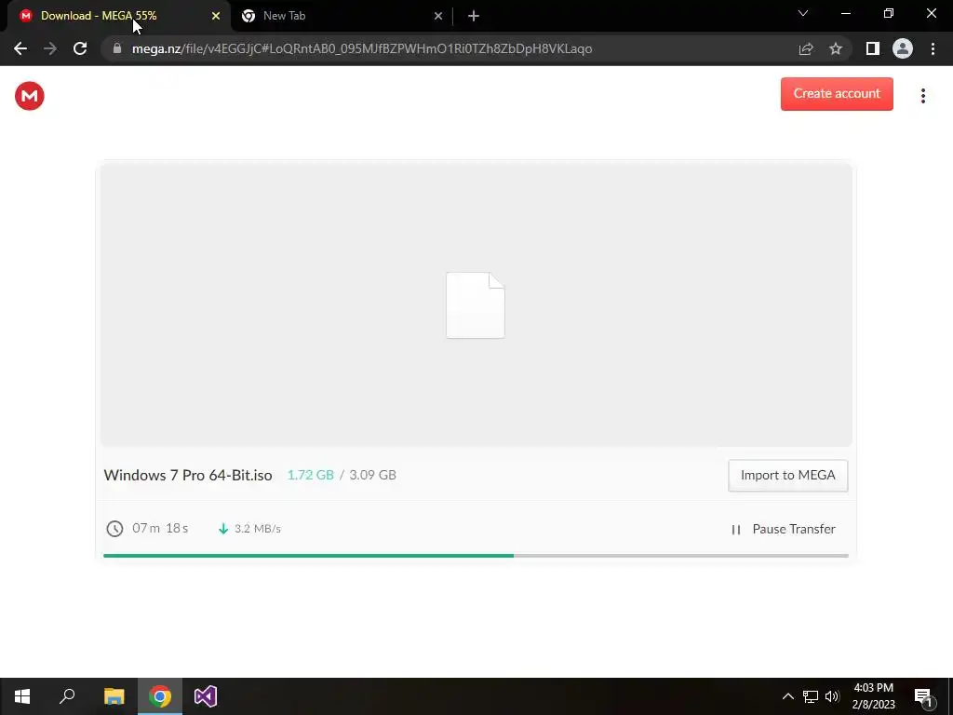Image resolution: width=953 pixels, height=715 pixels.
Task: Click the download speed arrow icon
Action: tap(223, 529)
